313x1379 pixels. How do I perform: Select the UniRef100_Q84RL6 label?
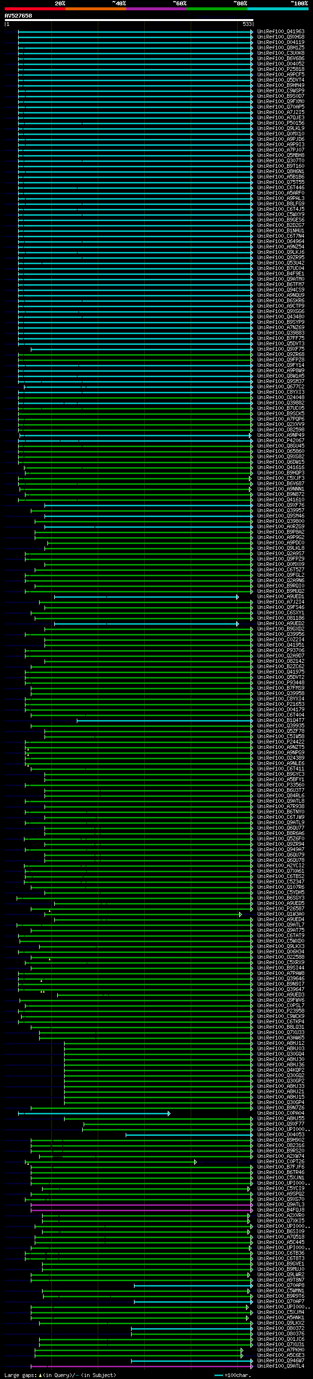click(280, 795)
